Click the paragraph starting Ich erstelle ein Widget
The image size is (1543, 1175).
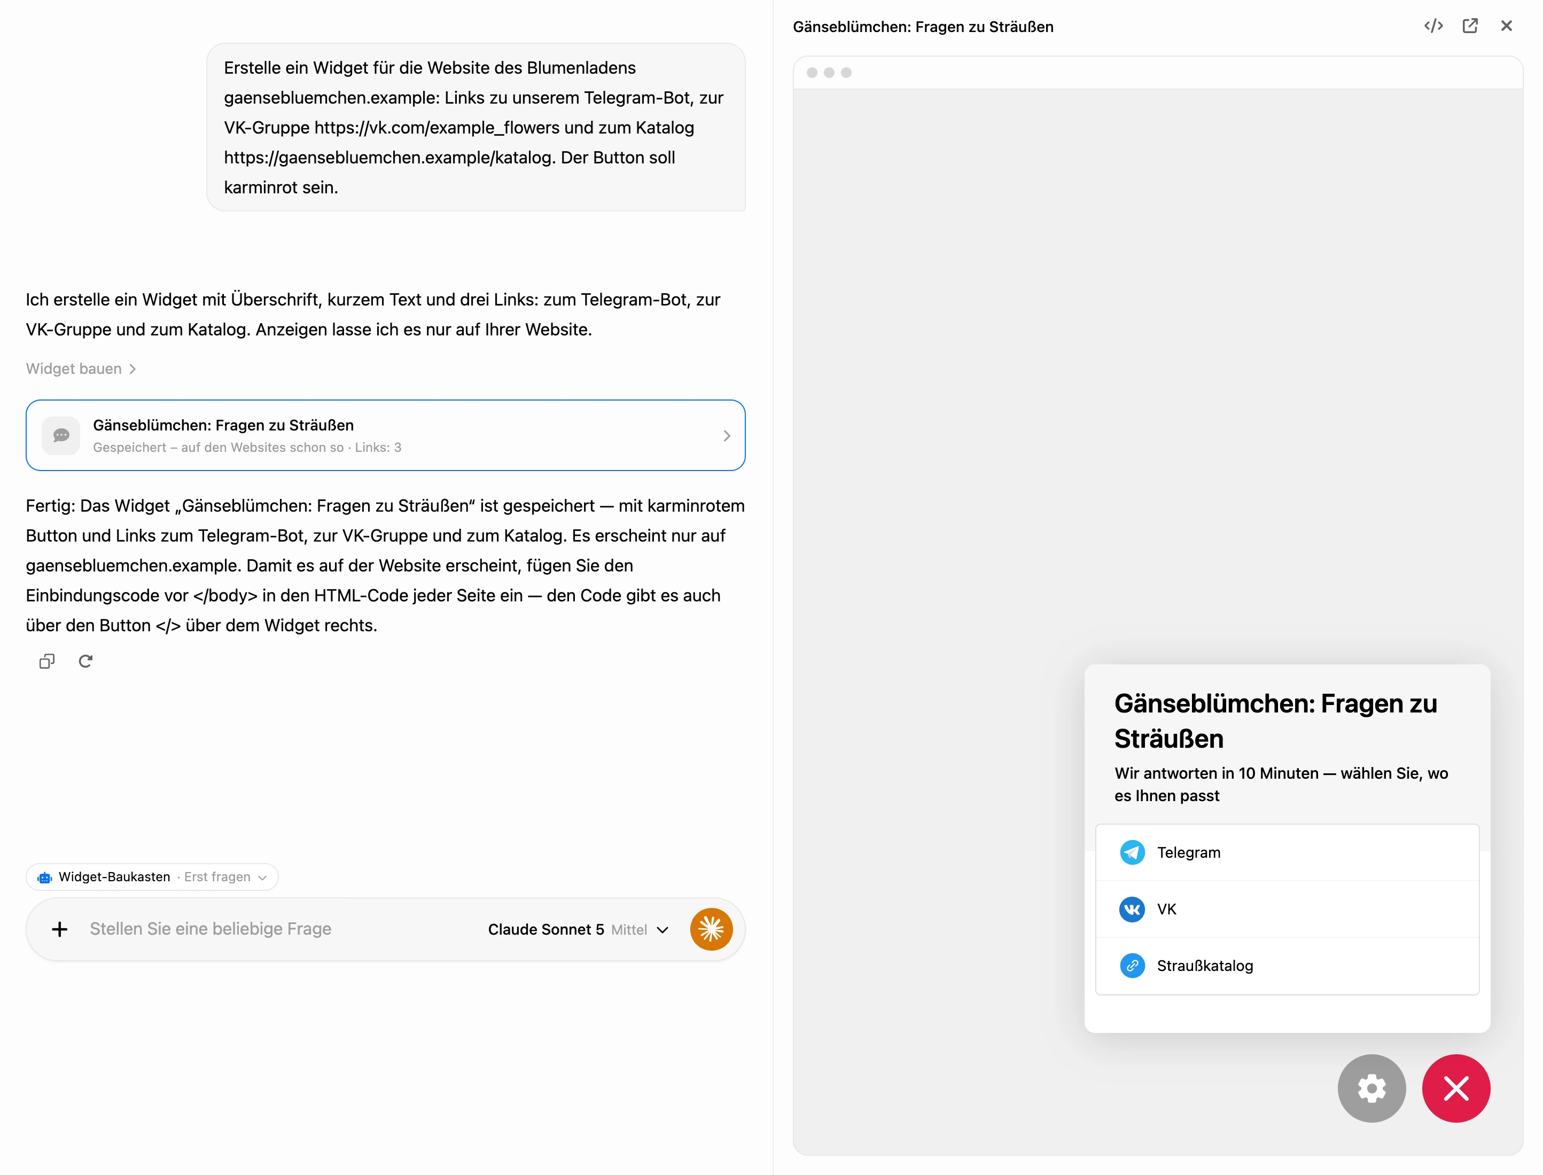click(x=373, y=314)
